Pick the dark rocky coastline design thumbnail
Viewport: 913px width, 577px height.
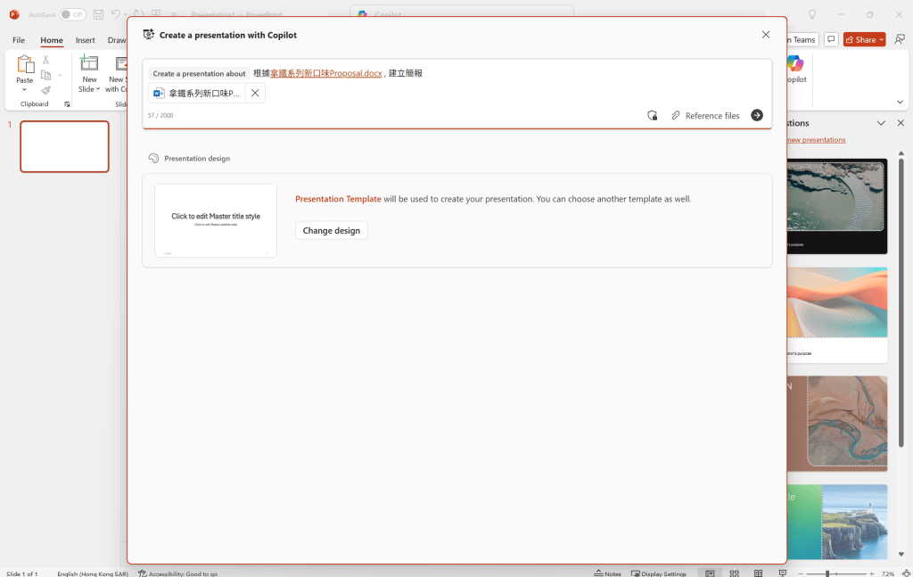pyautogui.click(x=836, y=206)
